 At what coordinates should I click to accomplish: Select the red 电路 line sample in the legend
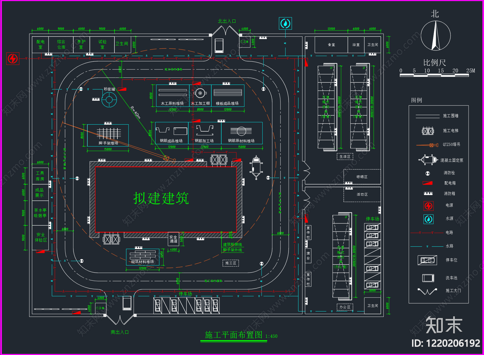(x=427, y=233)
